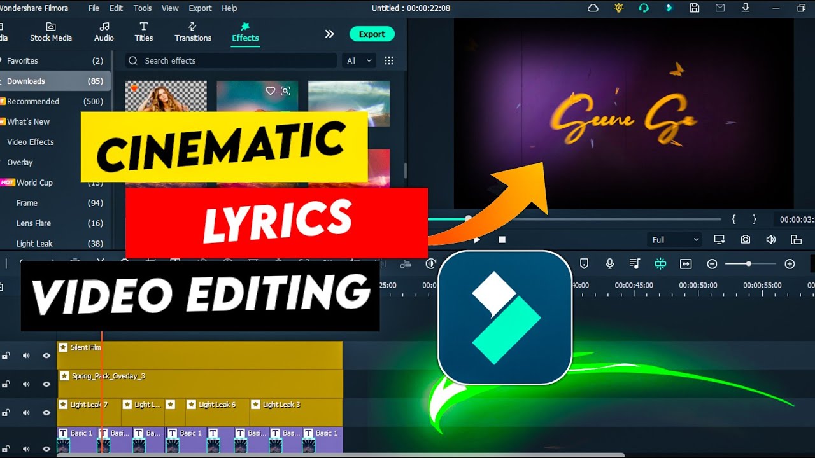Open voiceover recording via microphone icon
815x458 pixels.
tap(609, 264)
